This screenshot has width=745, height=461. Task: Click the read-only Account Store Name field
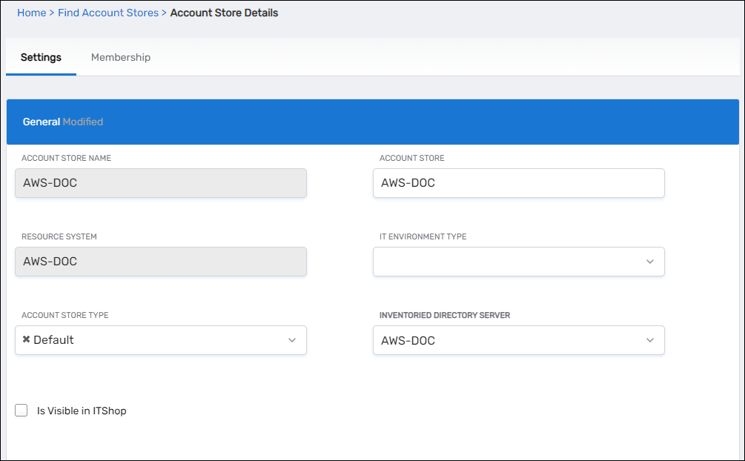tap(161, 183)
